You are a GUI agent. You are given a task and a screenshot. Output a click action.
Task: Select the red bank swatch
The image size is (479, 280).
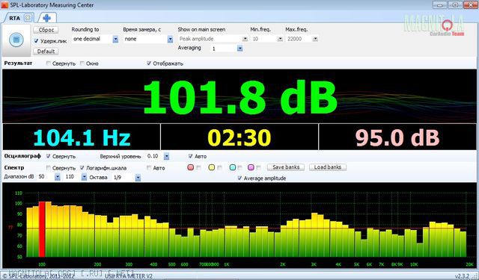click(191, 167)
